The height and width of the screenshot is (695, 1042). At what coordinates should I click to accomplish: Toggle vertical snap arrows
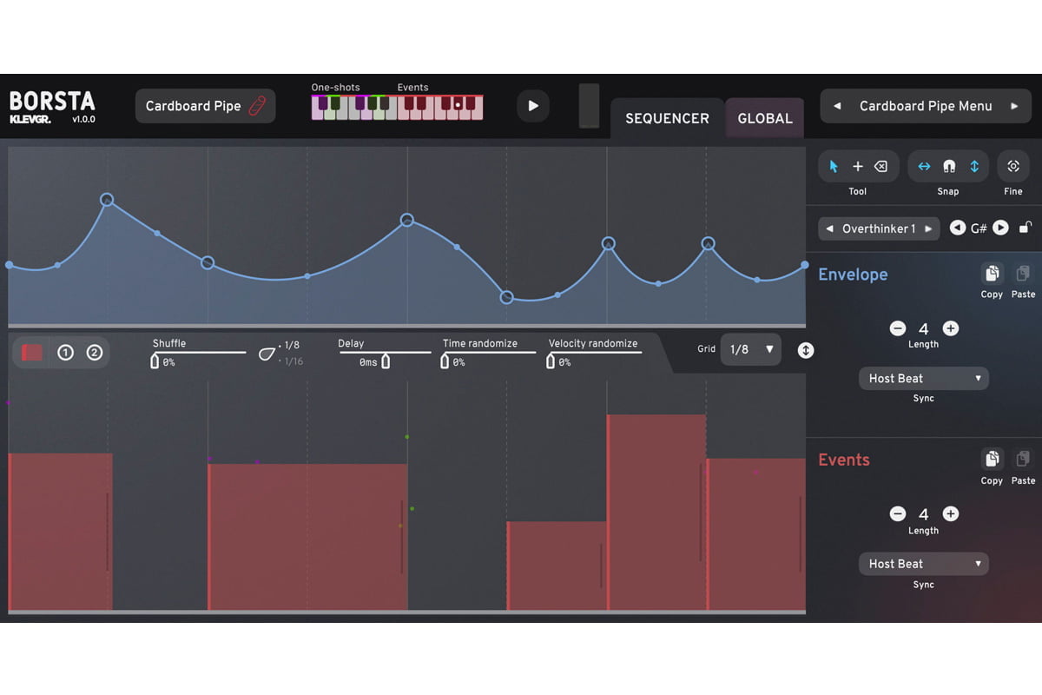tap(973, 167)
